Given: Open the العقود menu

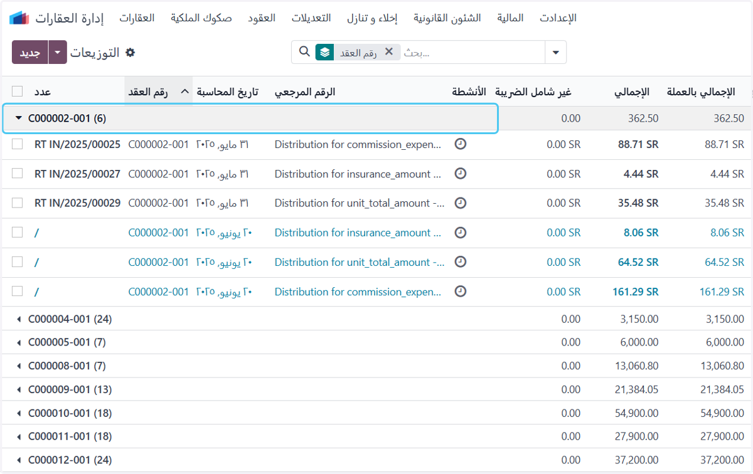Looking at the screenshot, I should (x=262, y=18).
